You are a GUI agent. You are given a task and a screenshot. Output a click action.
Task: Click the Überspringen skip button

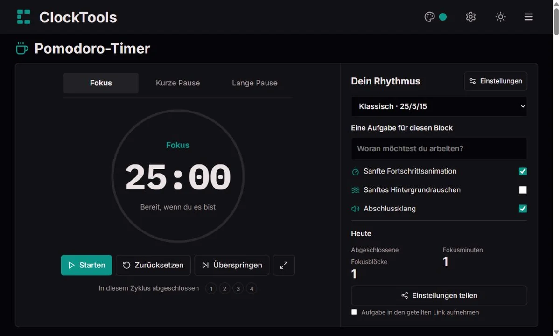pyautogui.click(x=232, y=265)
